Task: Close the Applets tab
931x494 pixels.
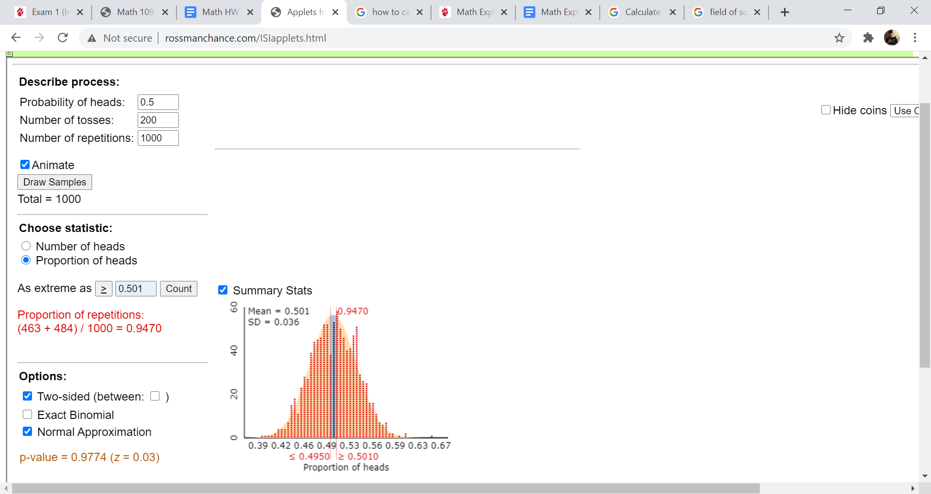Action: (335, 12)
